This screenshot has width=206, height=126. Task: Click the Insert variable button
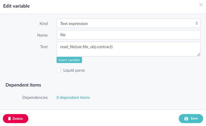[69, 60]
